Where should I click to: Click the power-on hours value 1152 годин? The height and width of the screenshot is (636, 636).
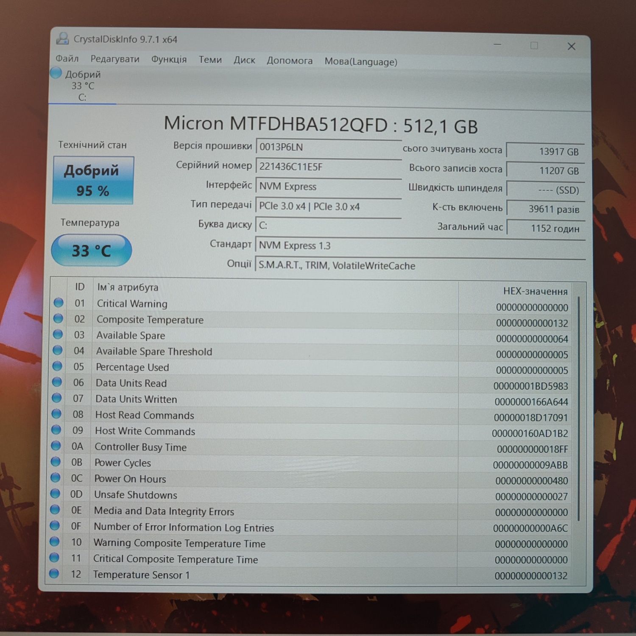546,229
